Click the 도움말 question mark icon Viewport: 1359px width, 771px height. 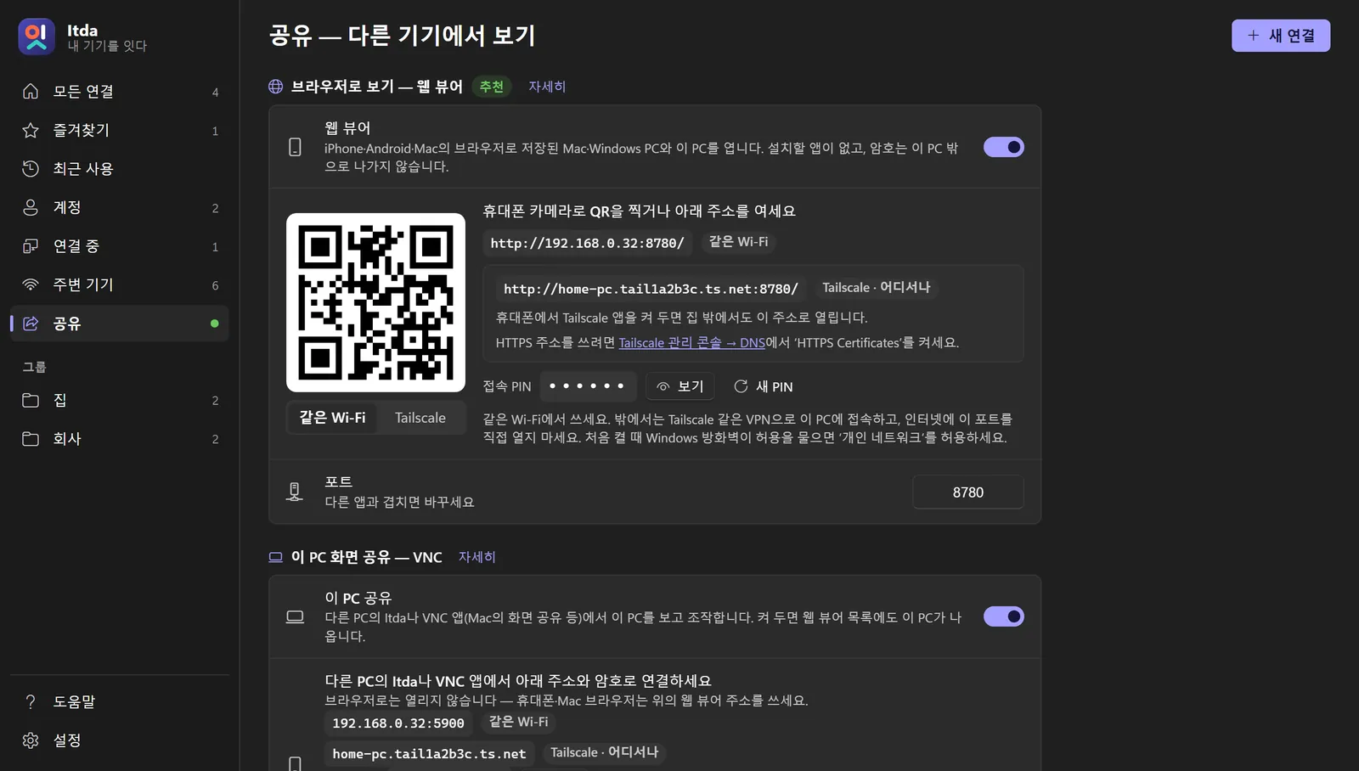(31, 701)
